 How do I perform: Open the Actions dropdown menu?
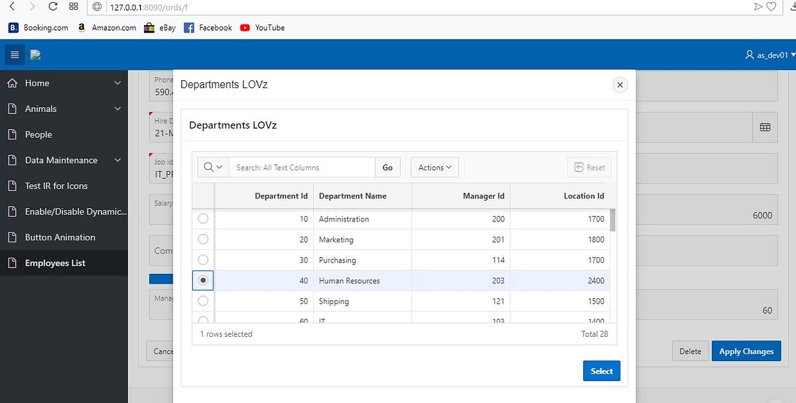coord(434,167)
